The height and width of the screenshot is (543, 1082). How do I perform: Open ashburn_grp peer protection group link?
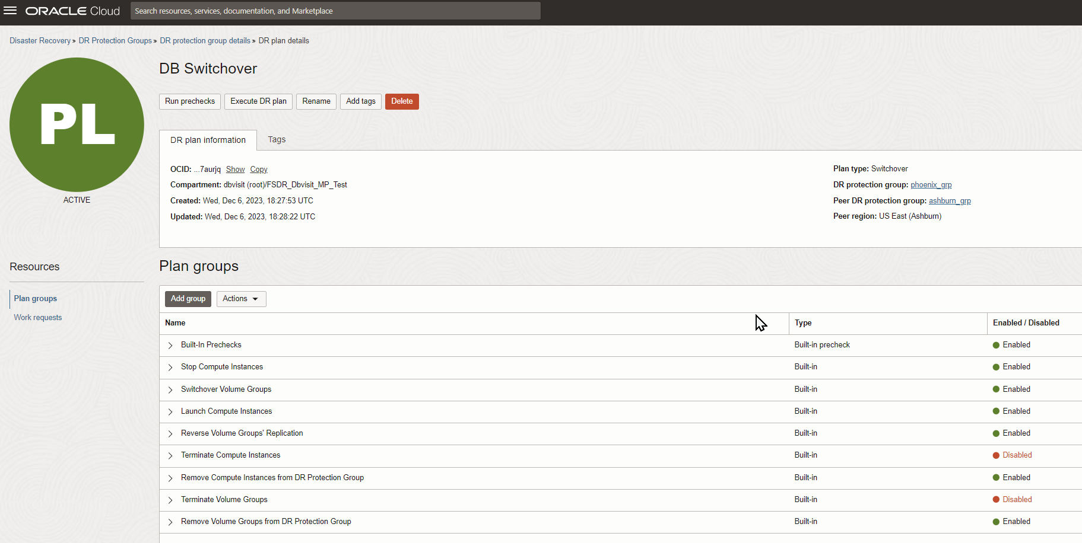950,201
